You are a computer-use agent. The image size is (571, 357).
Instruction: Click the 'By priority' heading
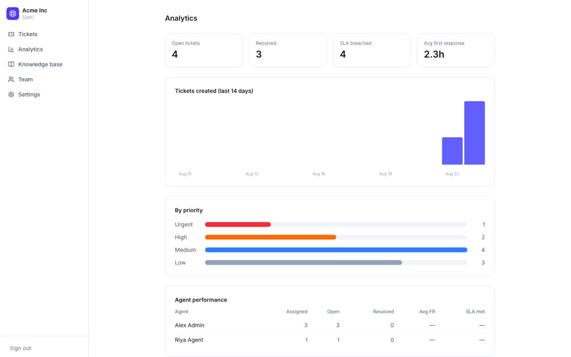coord(188,210)
